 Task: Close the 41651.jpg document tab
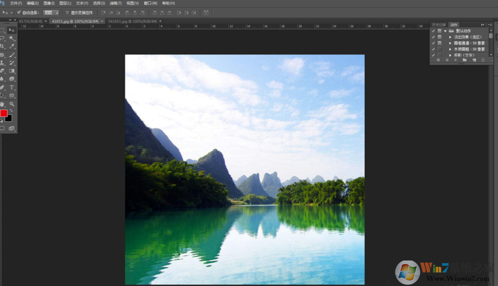point(102,21)
